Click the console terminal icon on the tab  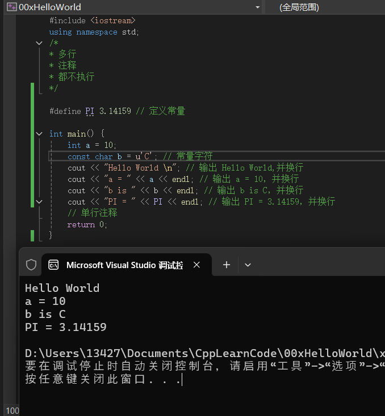click(x=53, y=265)
